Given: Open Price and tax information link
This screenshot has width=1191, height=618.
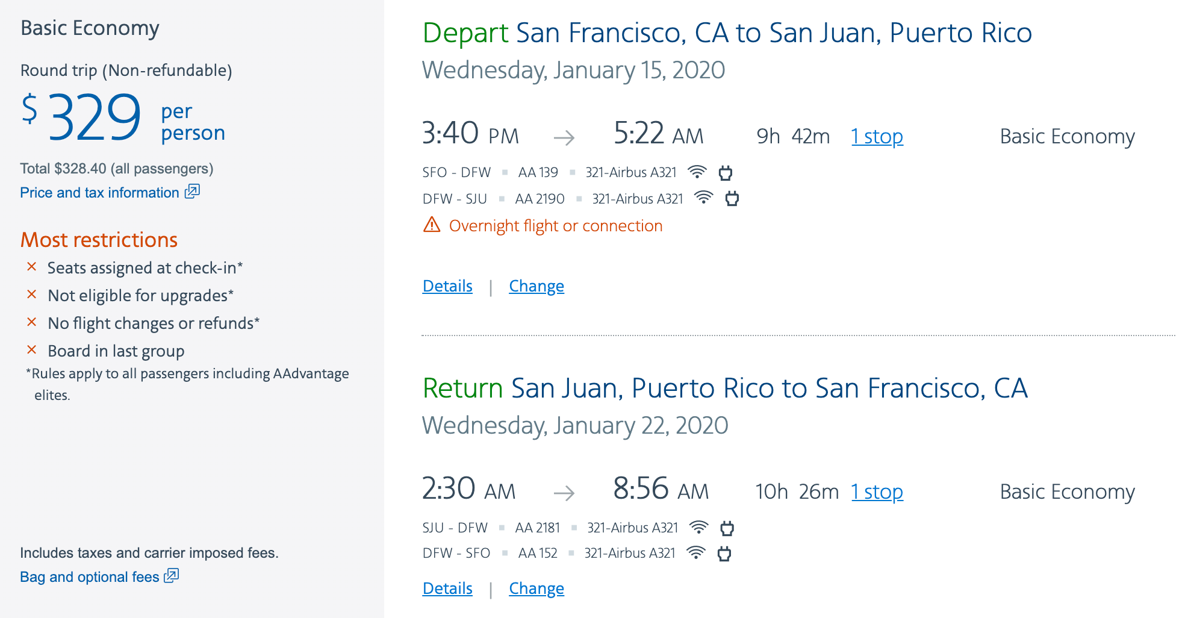Looking at the screenshot, I should (99, 193).
